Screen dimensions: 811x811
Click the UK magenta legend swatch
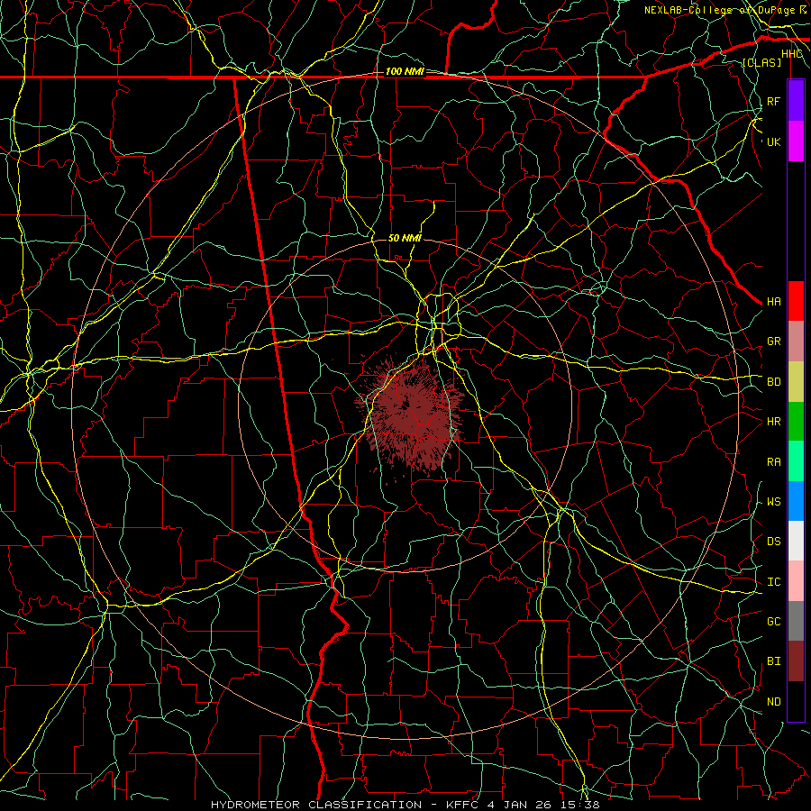click(796, 141)
